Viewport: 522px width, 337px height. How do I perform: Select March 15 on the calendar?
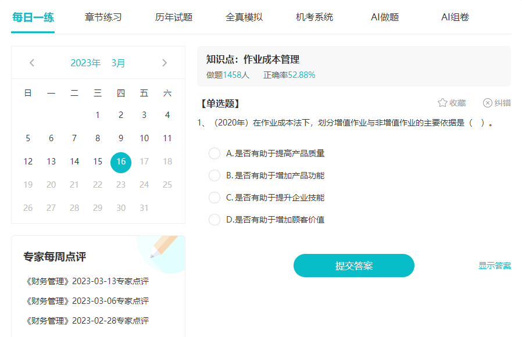click(x=98, y=162)
